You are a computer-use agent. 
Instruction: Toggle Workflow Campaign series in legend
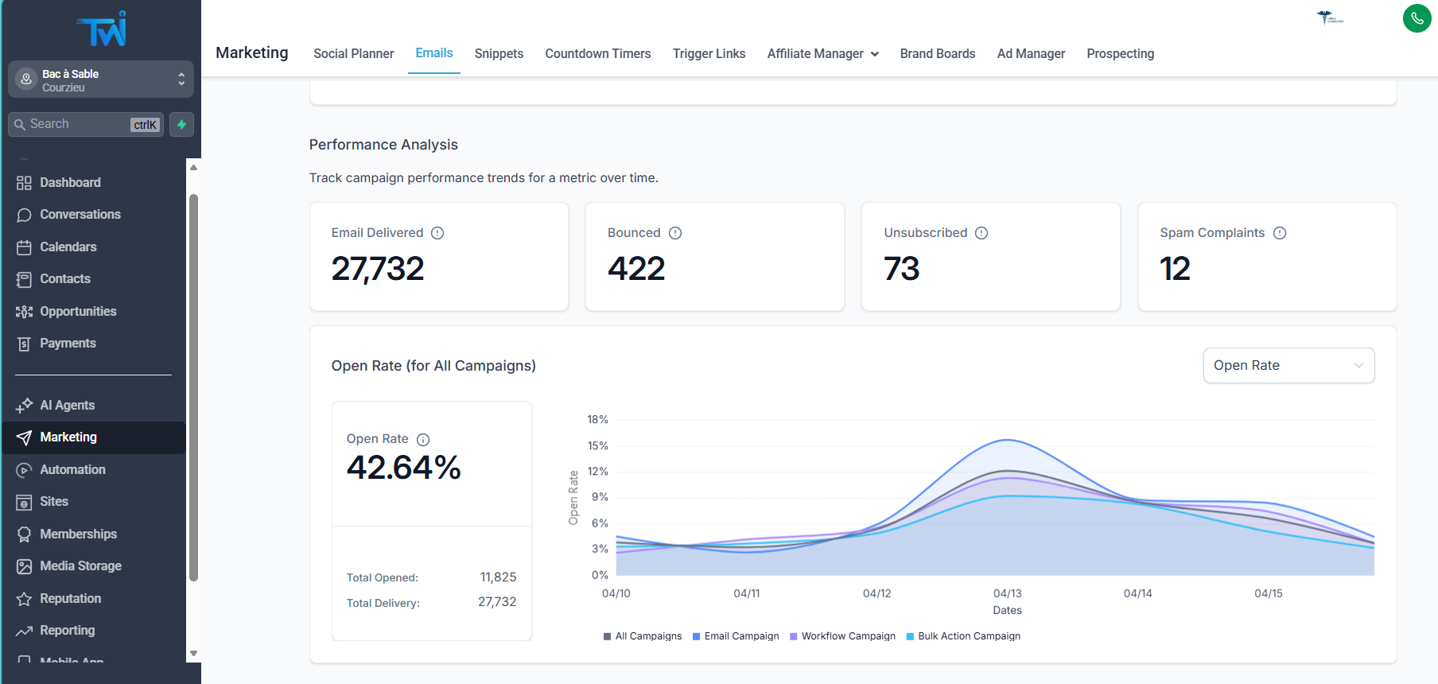tap(842, 636)
